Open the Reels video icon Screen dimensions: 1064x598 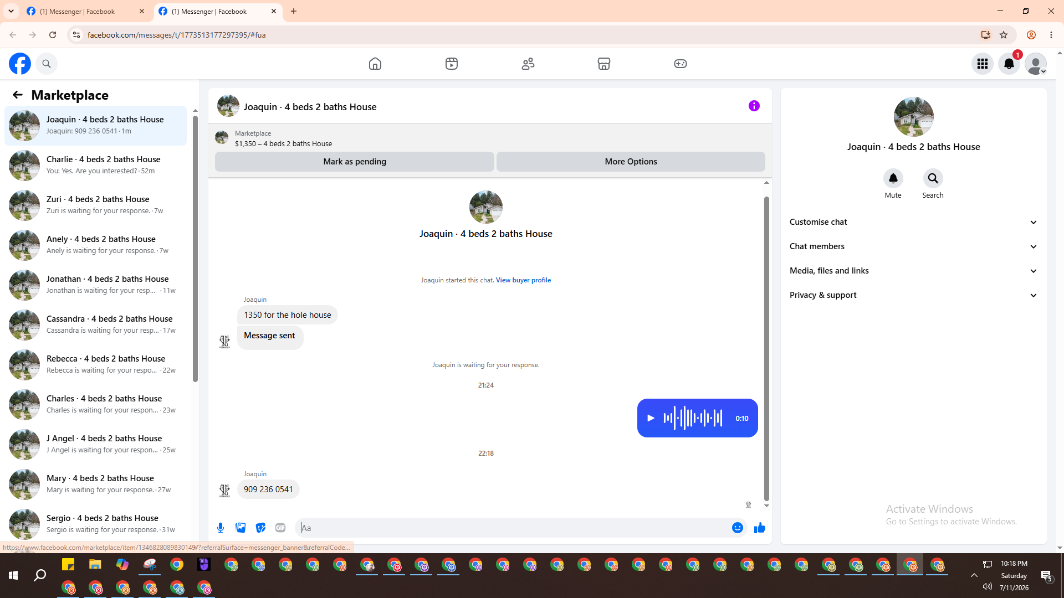(x=452, y=64)
